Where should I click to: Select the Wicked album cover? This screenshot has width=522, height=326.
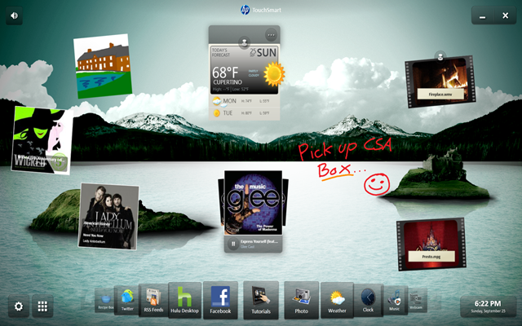42,140
